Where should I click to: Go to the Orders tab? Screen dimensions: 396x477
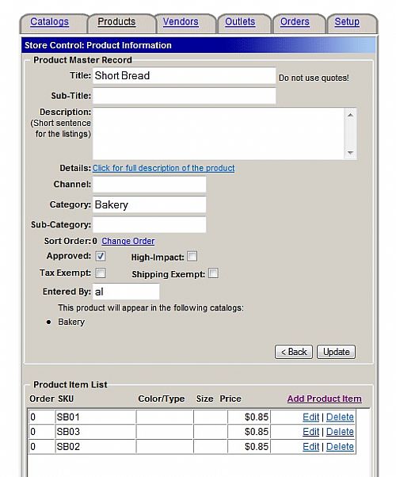click(x=295, y=22)
